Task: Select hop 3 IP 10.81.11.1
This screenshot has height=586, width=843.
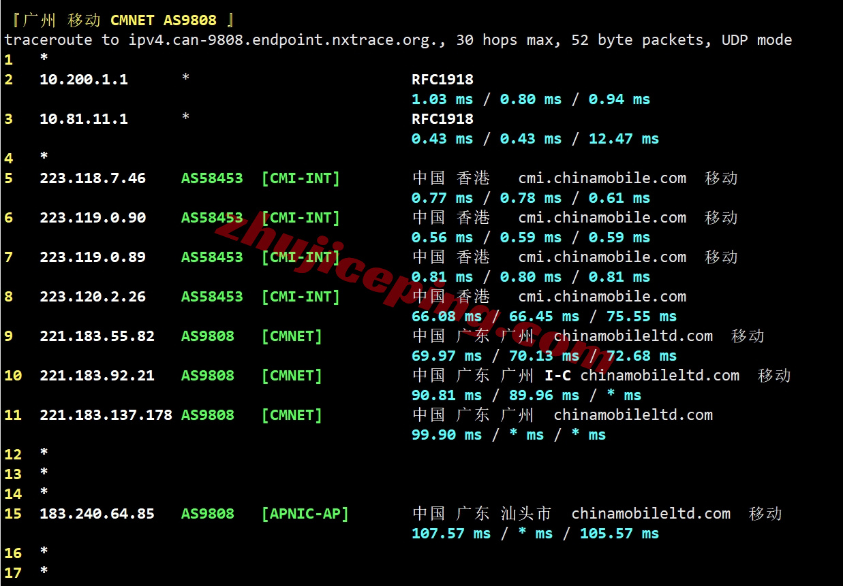Action: (x=84, y=119)
